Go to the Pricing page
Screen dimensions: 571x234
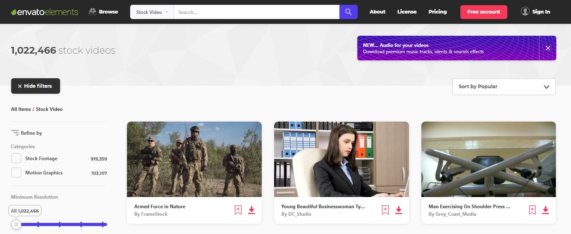coord(437,12)
